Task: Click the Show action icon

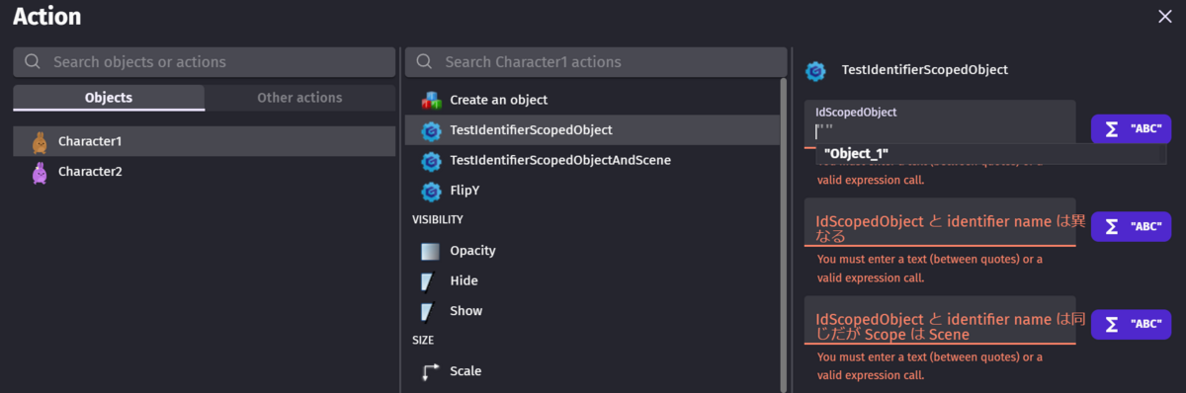Action: pos(429,311)
